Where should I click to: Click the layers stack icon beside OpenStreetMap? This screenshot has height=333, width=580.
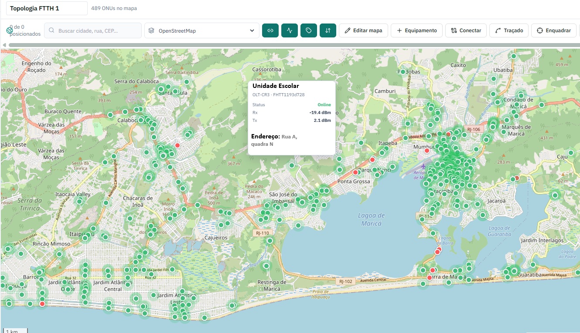click(151, 30)
